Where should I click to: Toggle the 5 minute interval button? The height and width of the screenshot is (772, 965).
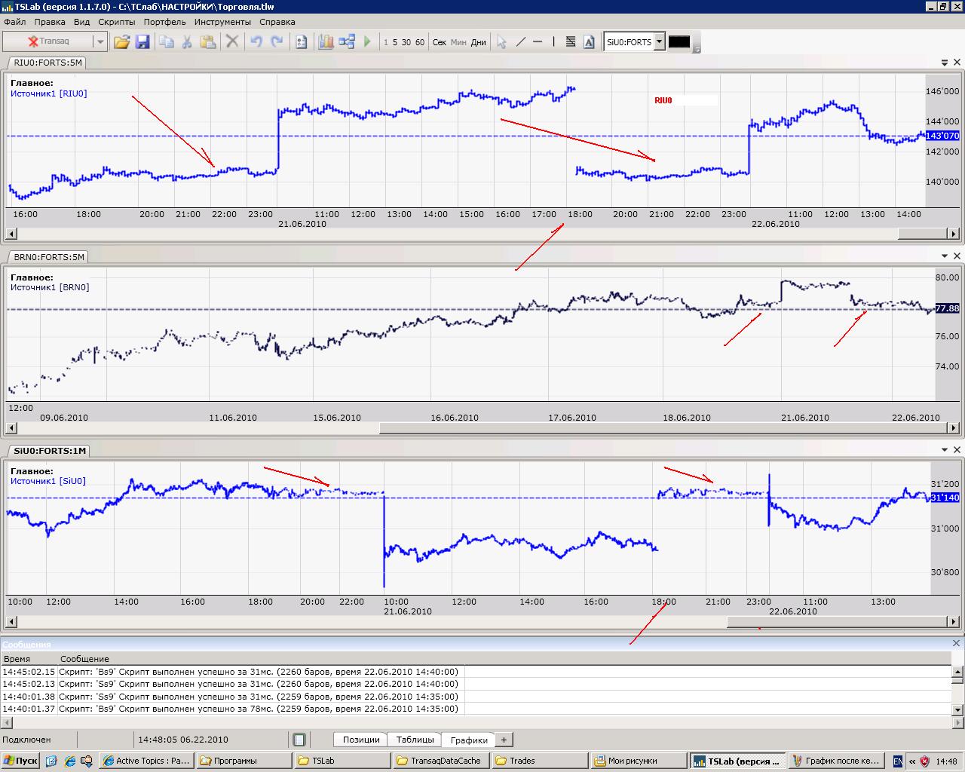tap(395, 42)
